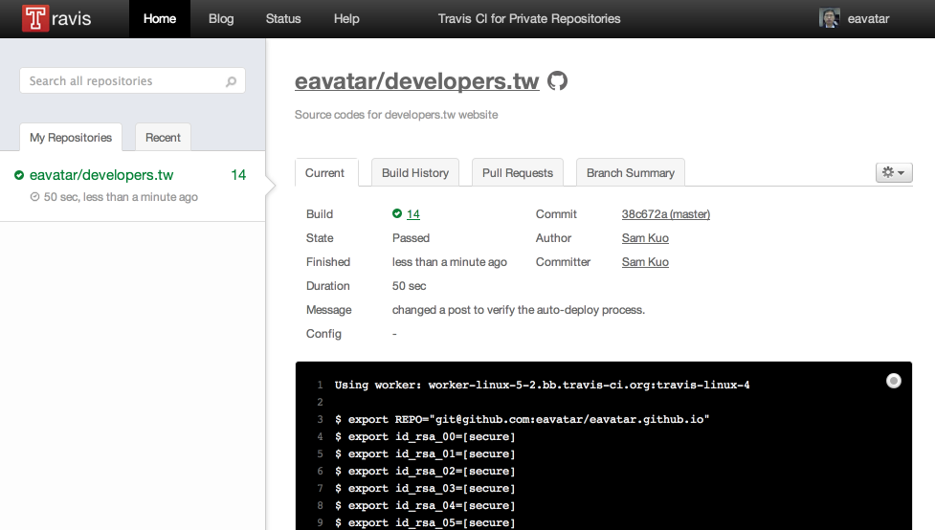The image size is (935, 530).
Task: Show the Recent repositories tab
Action: pyautogui.click(x=163, y=138)
